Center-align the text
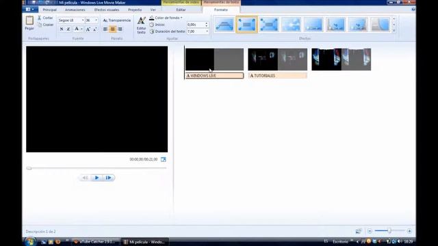Image resolution: width=438 pixels, height=246 pixels. coord(112,29)
